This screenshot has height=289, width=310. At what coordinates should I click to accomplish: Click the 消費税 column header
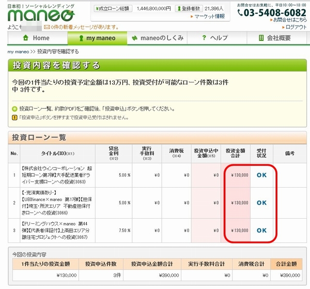176,154
